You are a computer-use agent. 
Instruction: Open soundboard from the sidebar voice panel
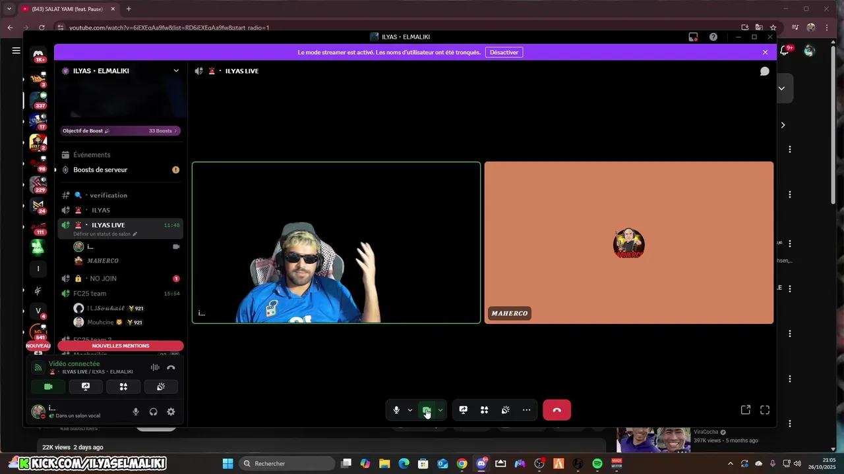point(161,387)
